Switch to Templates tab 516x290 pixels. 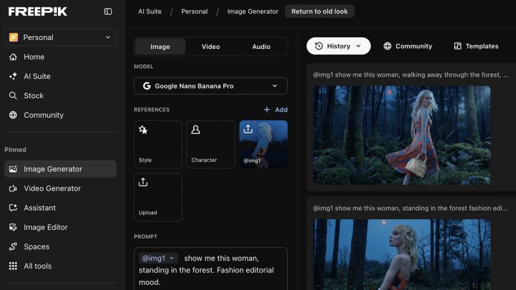coord(476,46)
